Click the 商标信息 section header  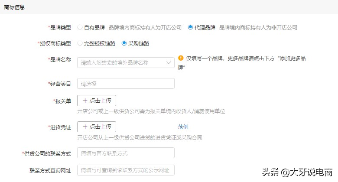pyautogui.click(x=15, y=6)
